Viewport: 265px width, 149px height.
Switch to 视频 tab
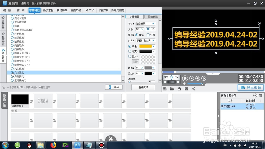click(7, 10)
